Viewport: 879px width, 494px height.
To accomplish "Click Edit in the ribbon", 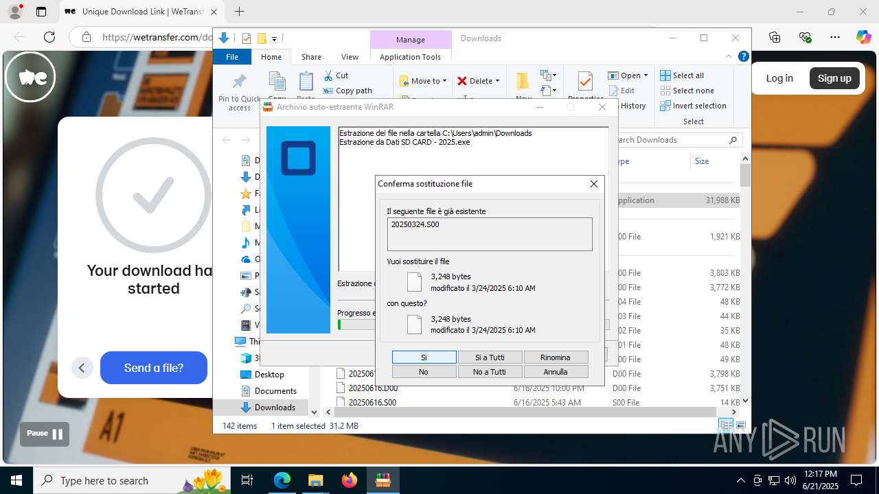I will pos(621,91).
